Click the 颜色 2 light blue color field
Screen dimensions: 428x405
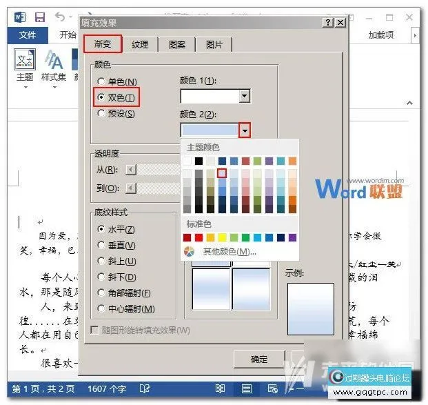[210, 130]
